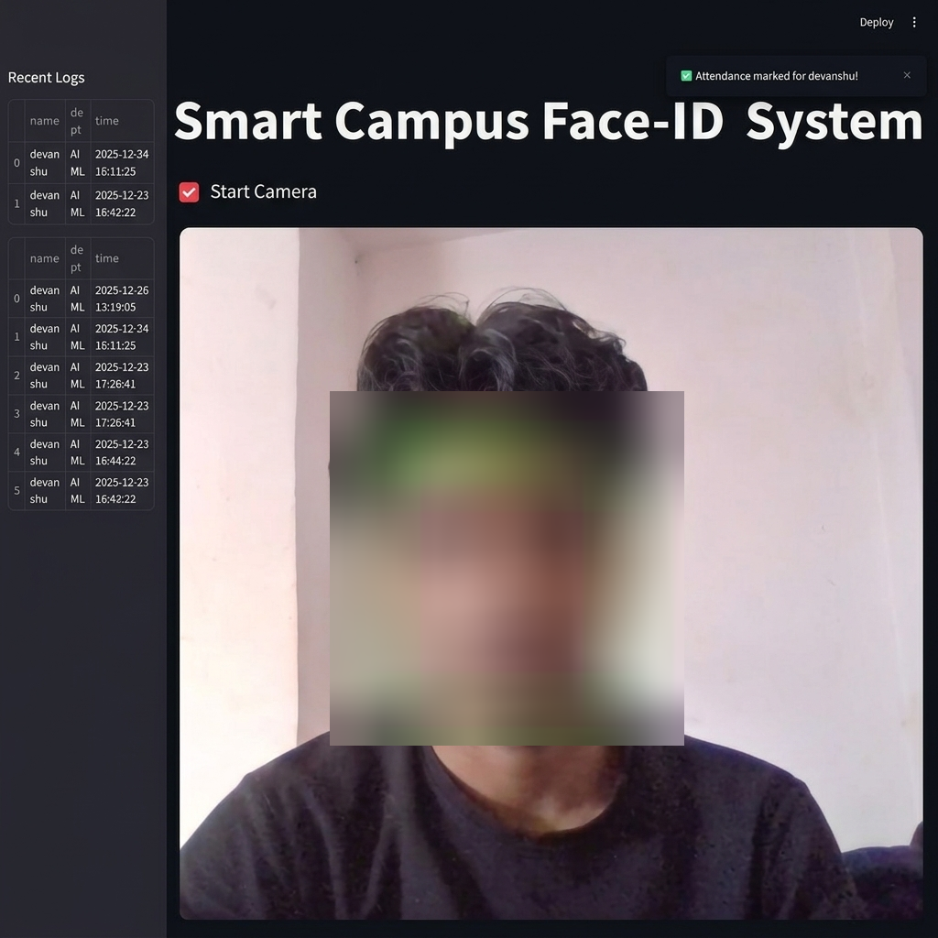Select the time cell 2025-12-23 16:42:22 in first table
The image size is (938, 938).
[x=122, y=203]
